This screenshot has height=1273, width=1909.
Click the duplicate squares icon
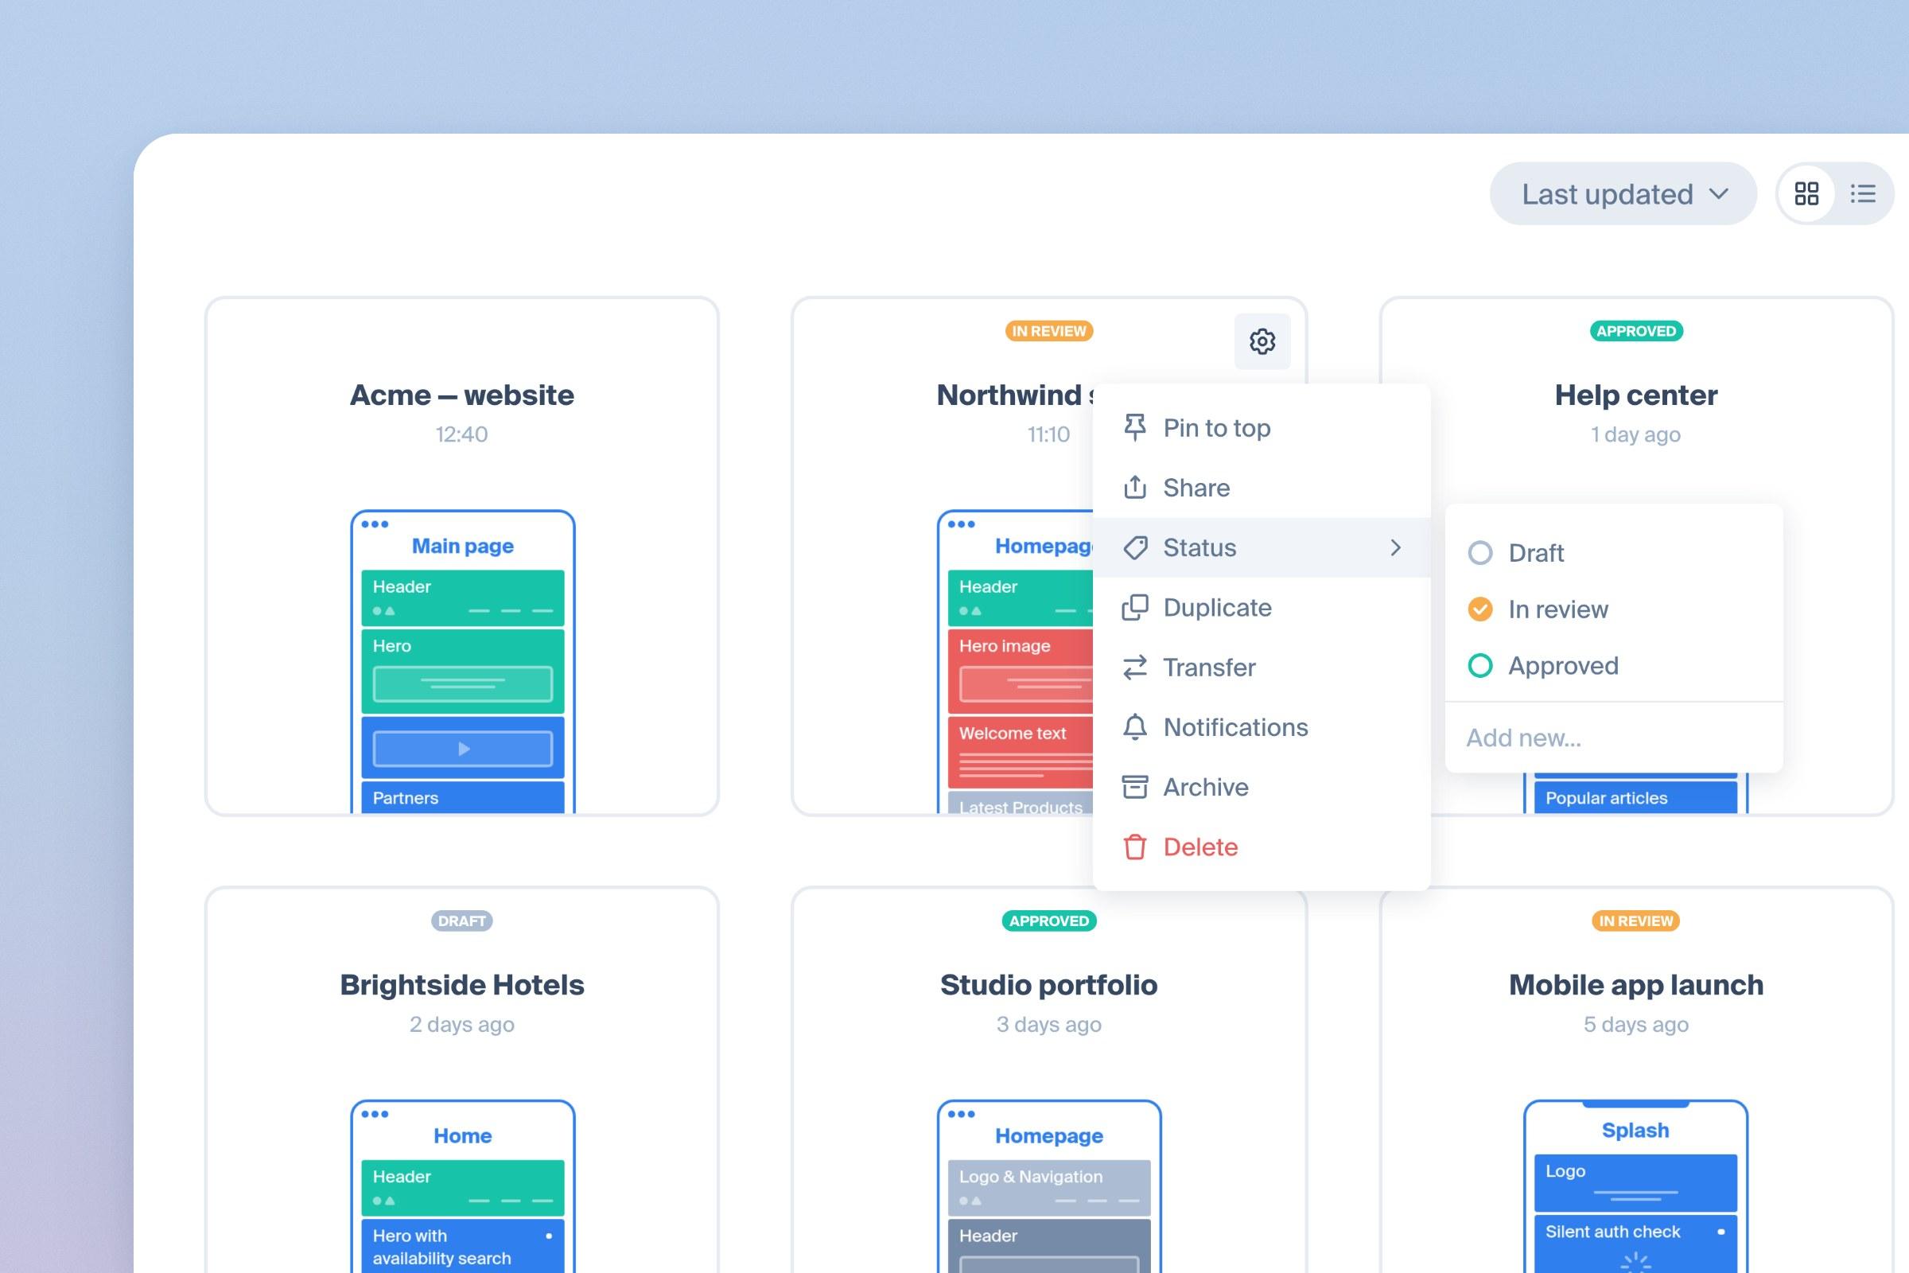point(1135,607)
